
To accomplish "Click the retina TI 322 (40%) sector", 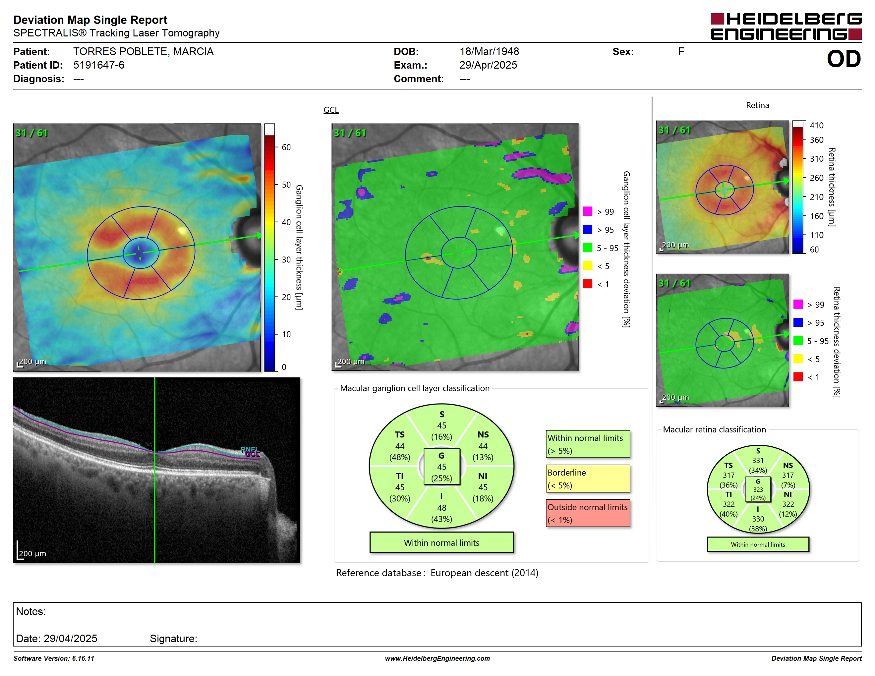I will (x=729, y=504).
